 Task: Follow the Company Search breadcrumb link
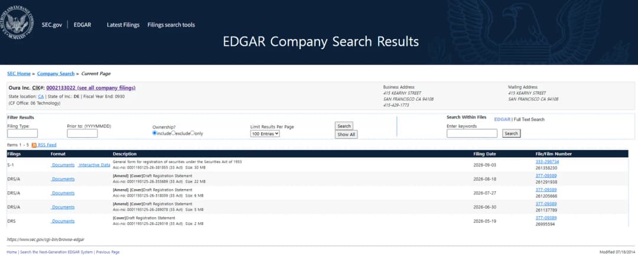56,74
